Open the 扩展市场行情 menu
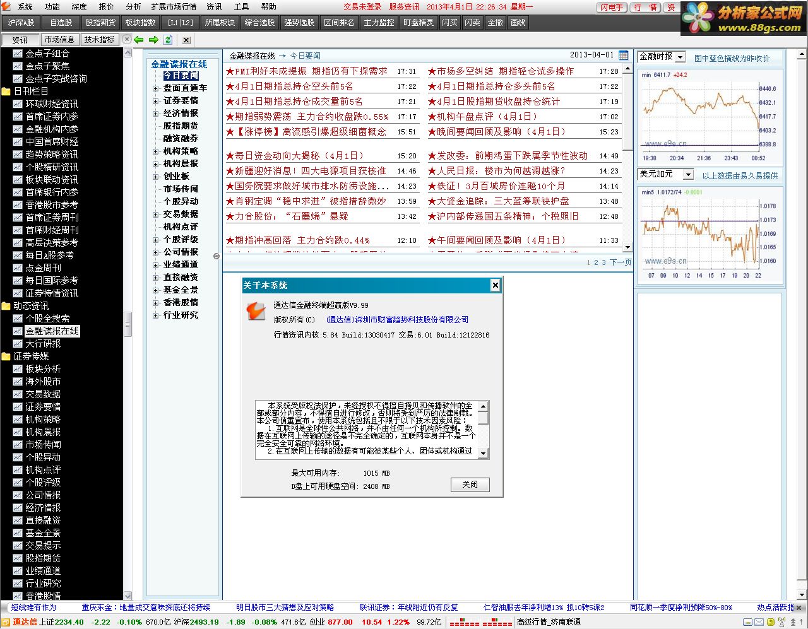Screen dimensions: 808x629 pyautogui.click(x=174, y=6)
